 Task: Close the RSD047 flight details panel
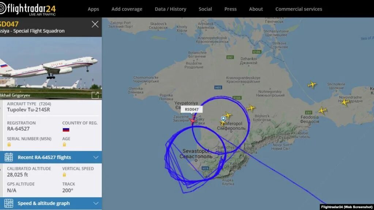(x=95, y=24)
